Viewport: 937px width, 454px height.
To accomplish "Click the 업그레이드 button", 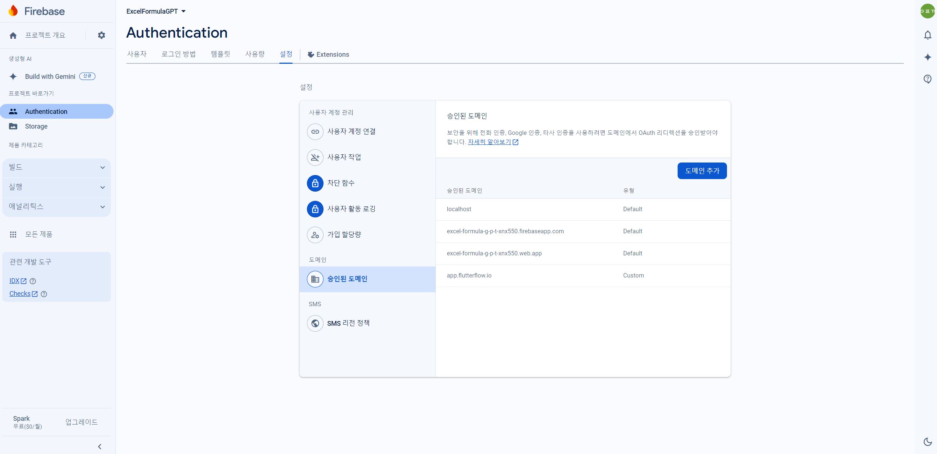I will (81, 422).
